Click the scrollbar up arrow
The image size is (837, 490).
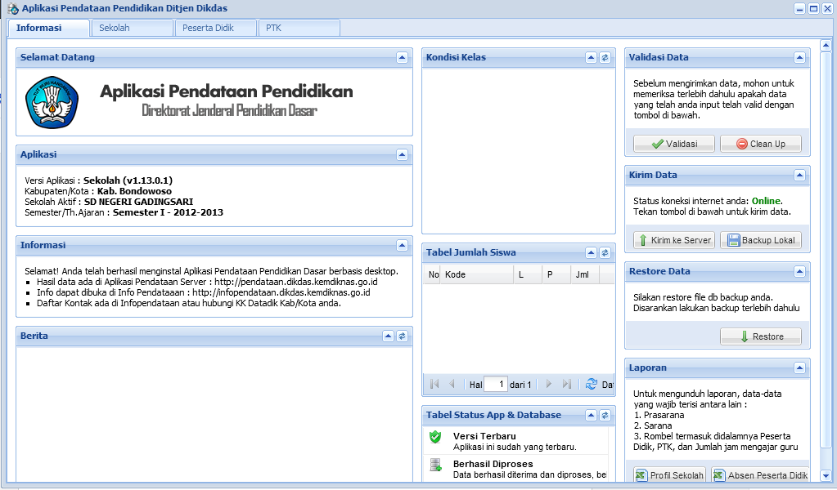click(x=826, y=45)
